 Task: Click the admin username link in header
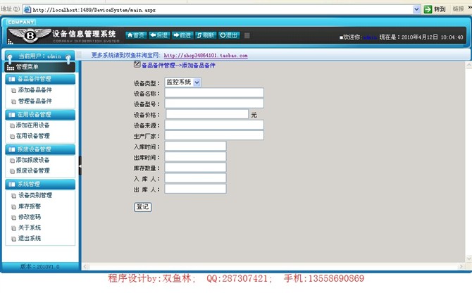point(370,37)
